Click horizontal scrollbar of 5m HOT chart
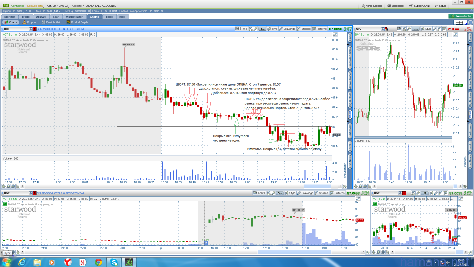This screenshot has width=474, height=267. [294, 252]
